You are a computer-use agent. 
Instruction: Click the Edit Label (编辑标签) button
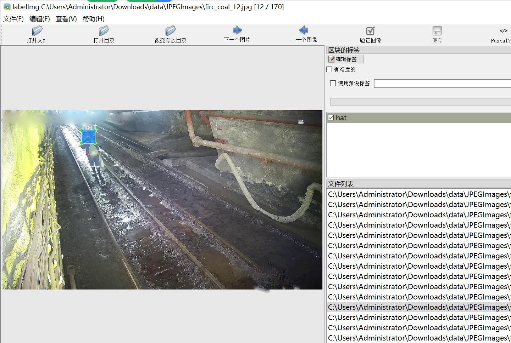tap(345, 59)
